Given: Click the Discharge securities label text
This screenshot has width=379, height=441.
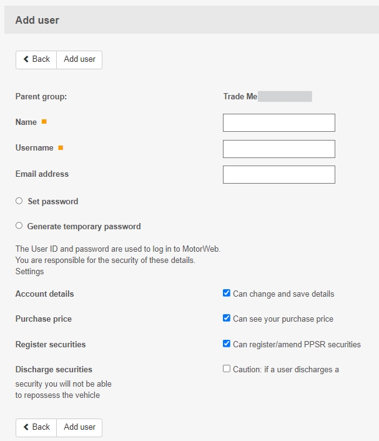Looking at the screenshot, I should 54,369.
